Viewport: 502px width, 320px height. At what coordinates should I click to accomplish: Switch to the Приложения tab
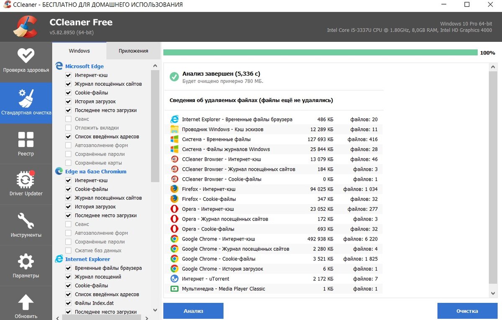click(x=133, y=51)
